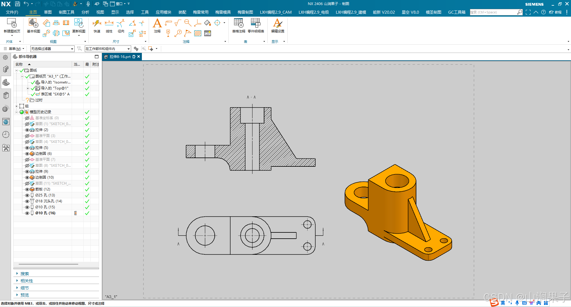Select the Angular dimension tool icon
The width and height of the screenshot is (571, 307).
coord(132,23)
